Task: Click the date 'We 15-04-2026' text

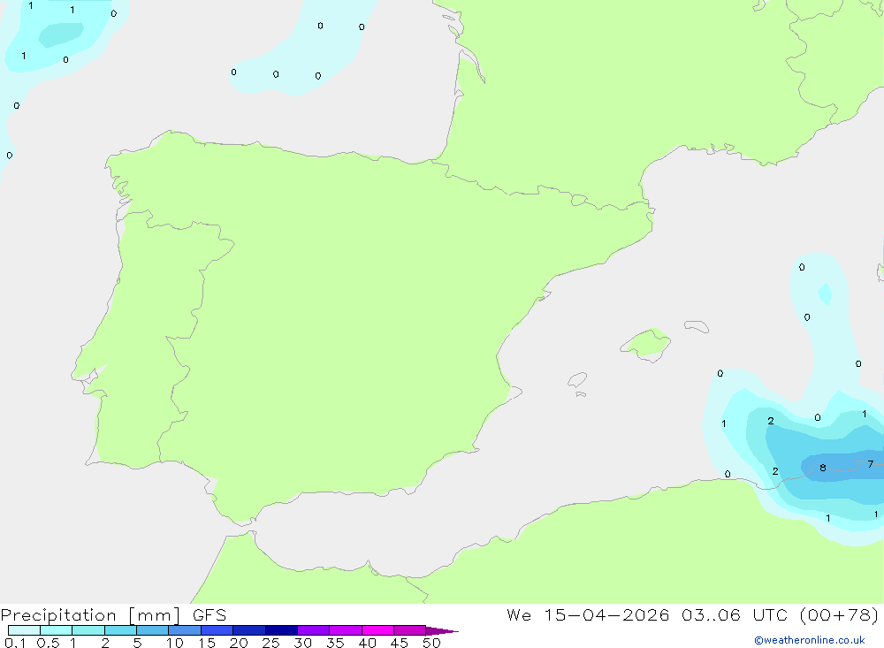Action: (x=588, y=615)
